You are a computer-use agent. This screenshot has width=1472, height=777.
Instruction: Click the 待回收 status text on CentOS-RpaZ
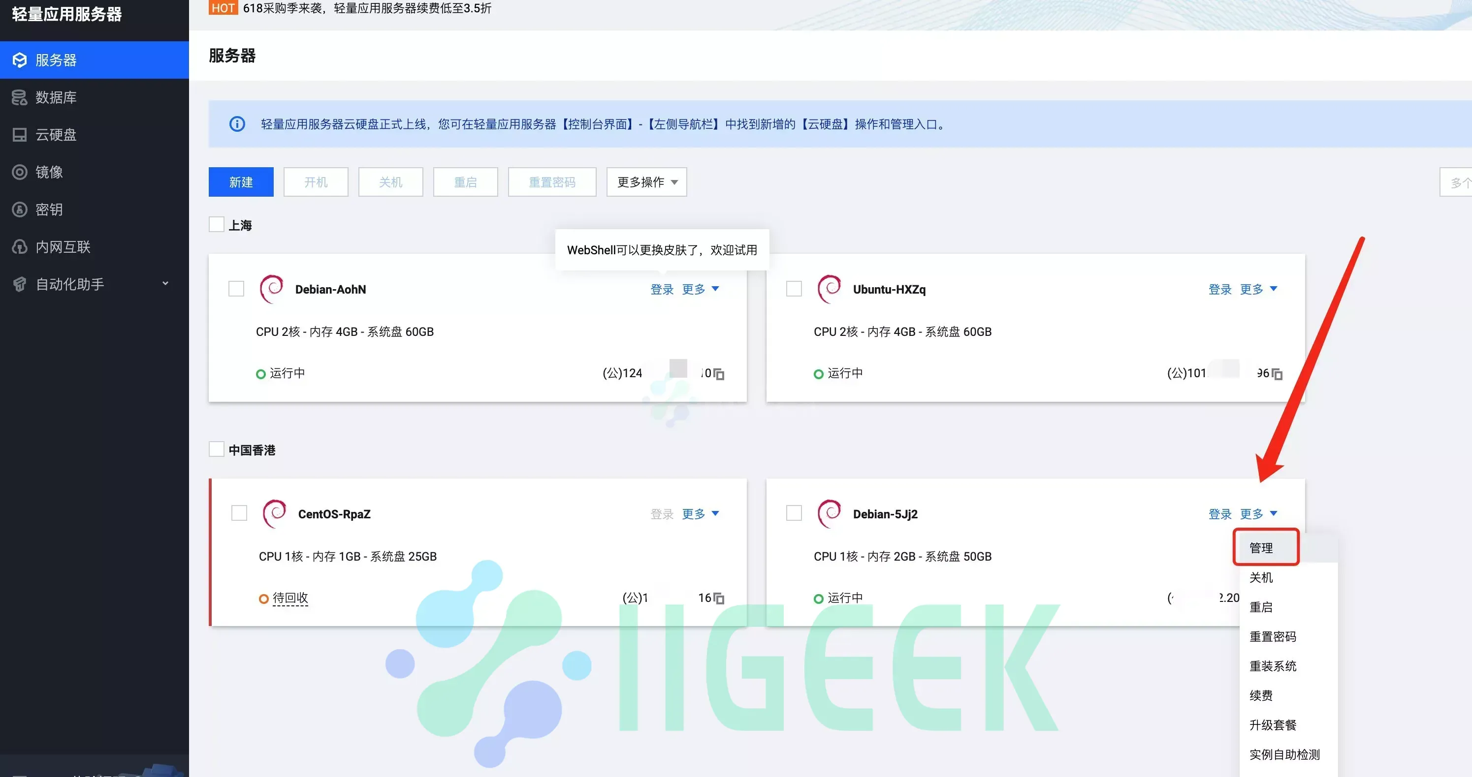(x=290, y=598)
